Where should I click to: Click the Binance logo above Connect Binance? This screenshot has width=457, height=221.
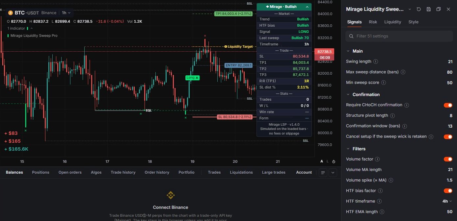pos(171,195)
